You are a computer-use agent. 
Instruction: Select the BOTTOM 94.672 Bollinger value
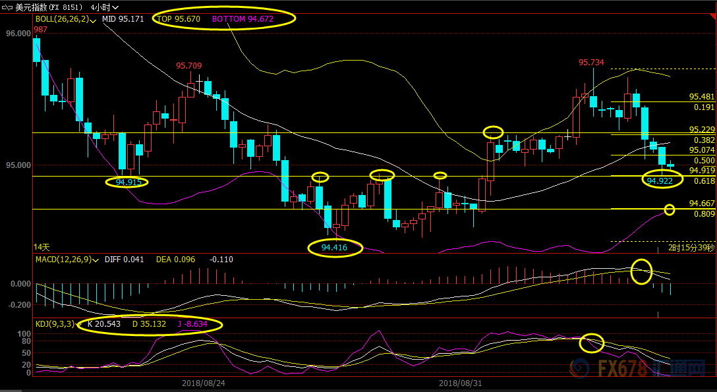(243, 19)
